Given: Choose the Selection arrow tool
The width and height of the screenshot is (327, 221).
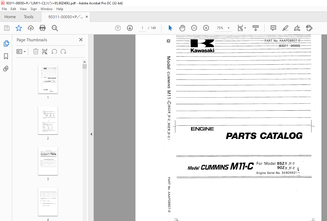Looking at the screenshot, I should pos(170,28).
